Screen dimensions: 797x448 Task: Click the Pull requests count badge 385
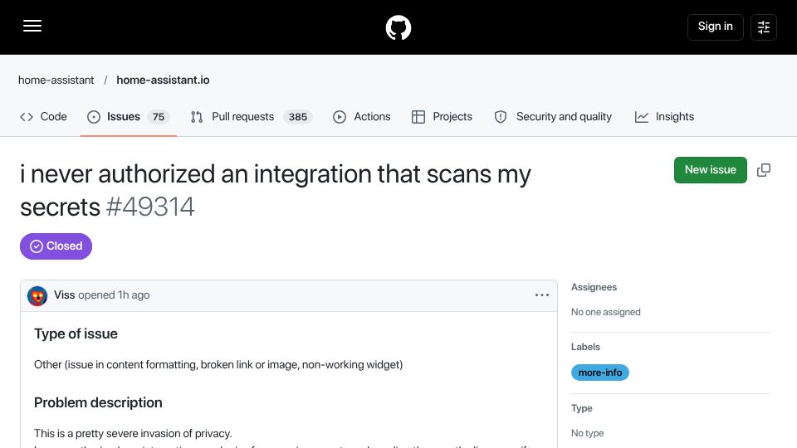pyautogui.click(x=298, y=117)
